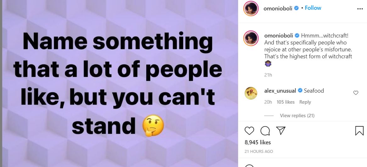The image size is (367, 167).
Task: Click verified badge in post header
Action: pyautogui.click(x=296, y=9)
